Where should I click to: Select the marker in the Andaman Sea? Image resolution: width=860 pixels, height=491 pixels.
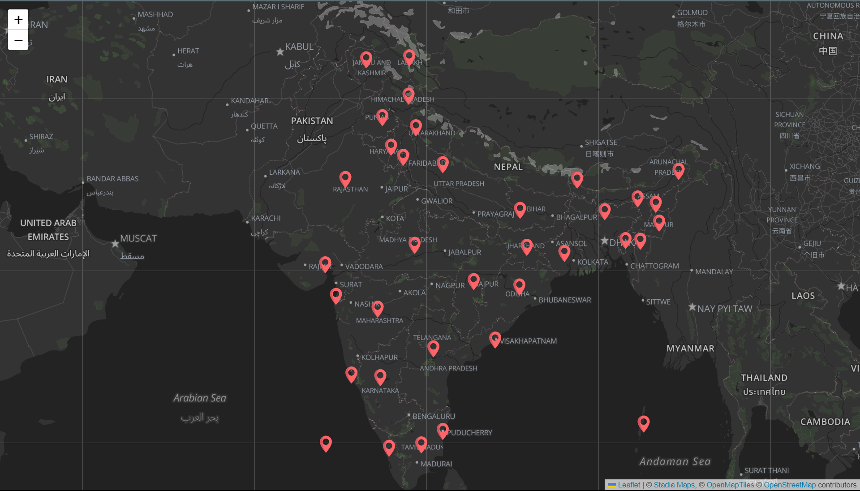point(644,423)
